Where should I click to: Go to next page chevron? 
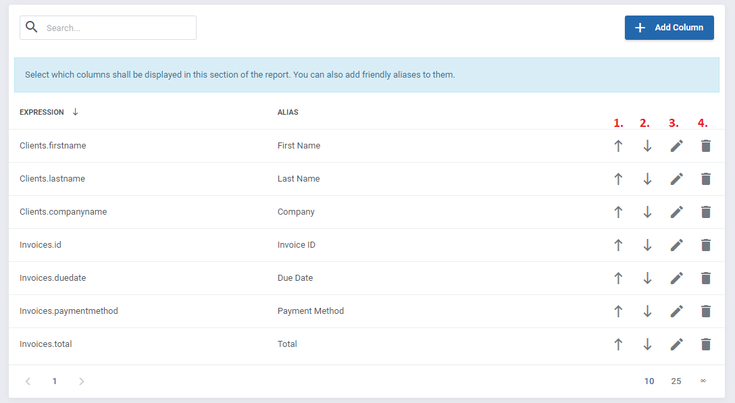tap(82, 381)
